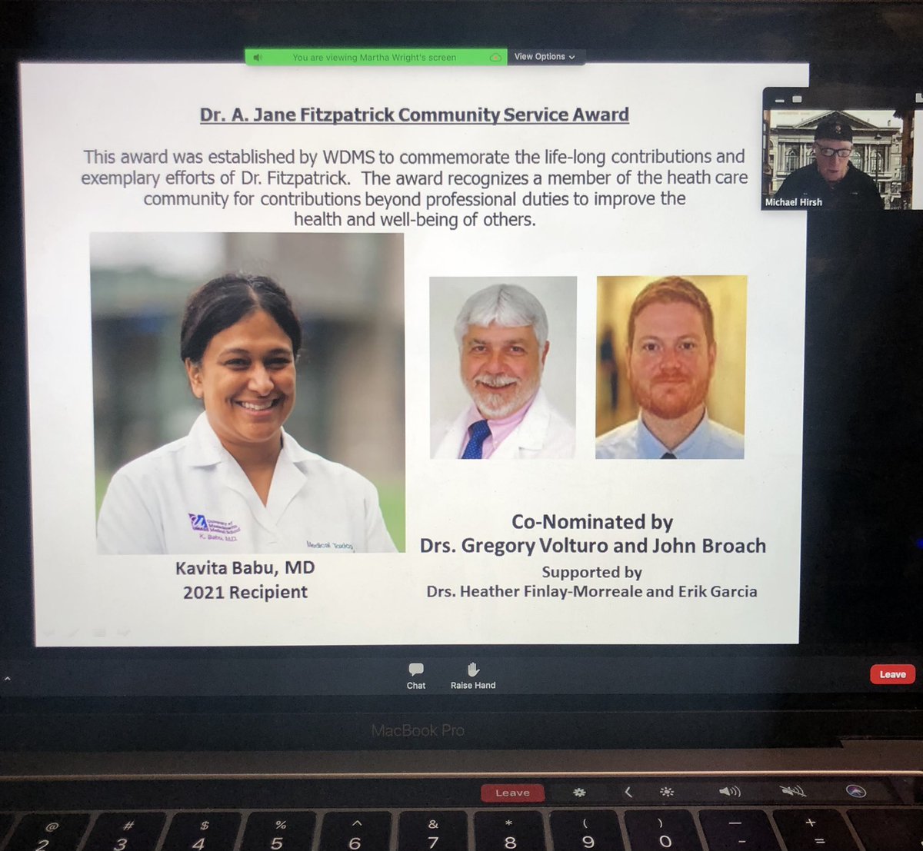Image resolution: width=923 pixels, height=851 pixels.
Task: Open the View Options dropdown
Action: (545, 57)
